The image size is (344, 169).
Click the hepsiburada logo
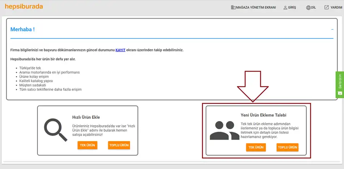(x=24, y=7)
